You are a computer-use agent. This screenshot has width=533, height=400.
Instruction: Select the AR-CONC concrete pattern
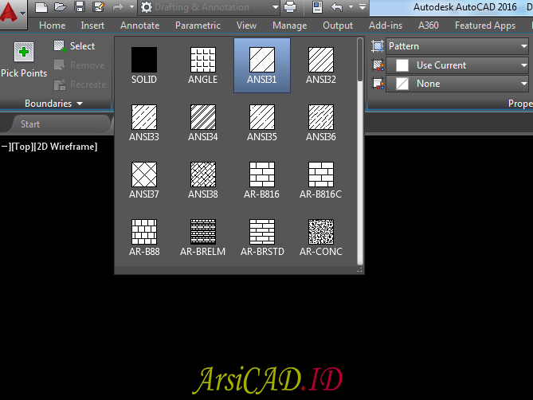pyautogui.click(x=321, y=237)
